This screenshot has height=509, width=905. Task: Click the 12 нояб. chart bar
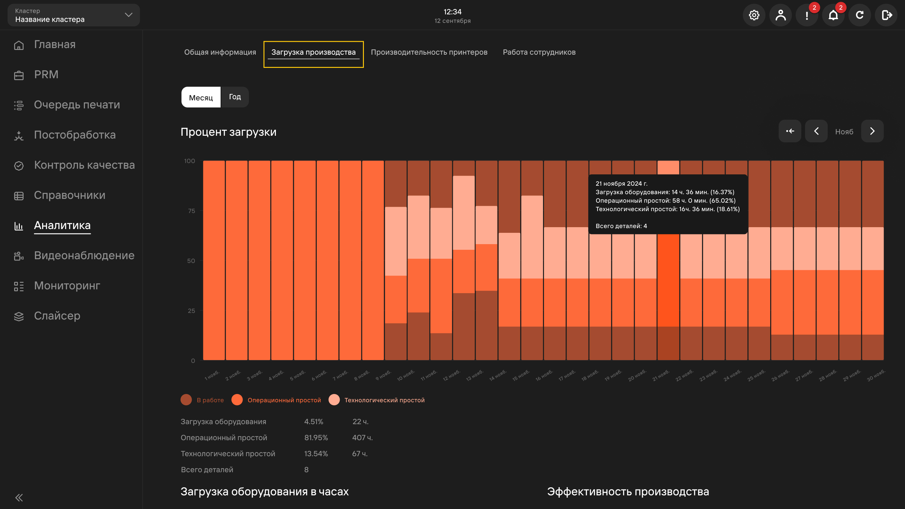coord(464,260)
